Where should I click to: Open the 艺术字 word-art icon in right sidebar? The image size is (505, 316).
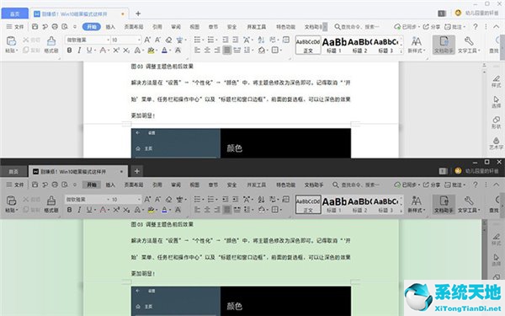pos(496,143)
